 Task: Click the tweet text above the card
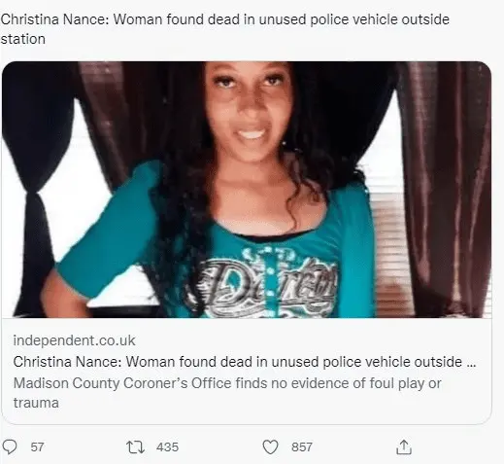tap(224, 29)
